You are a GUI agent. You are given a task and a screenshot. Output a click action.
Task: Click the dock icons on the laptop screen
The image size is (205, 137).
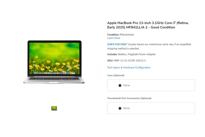[54, 73]
